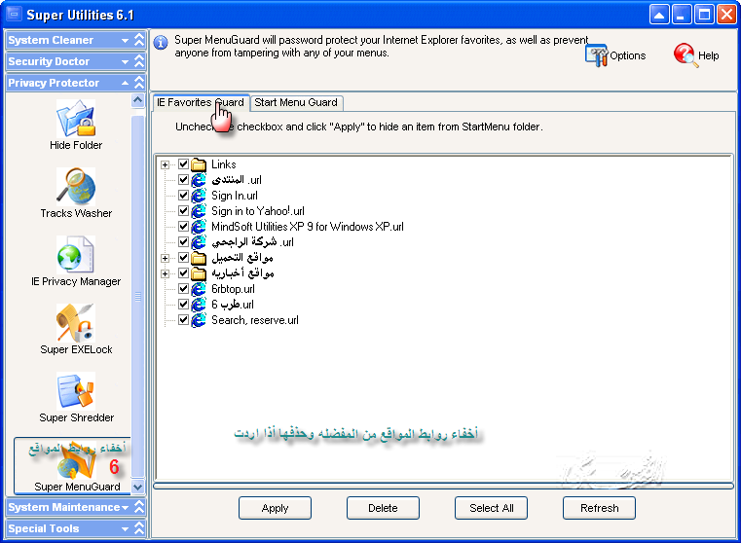
Task: Switch to the Start Menu Guard tab
Action: (296, 102)
